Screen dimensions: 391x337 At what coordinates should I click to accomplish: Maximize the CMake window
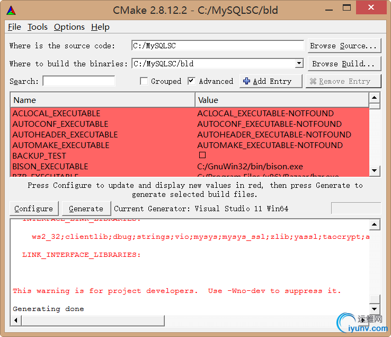coord(346,8)
